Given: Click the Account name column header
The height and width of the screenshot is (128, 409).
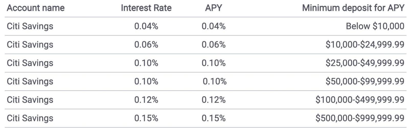Looking at the screenshot, I should (36, 8).
